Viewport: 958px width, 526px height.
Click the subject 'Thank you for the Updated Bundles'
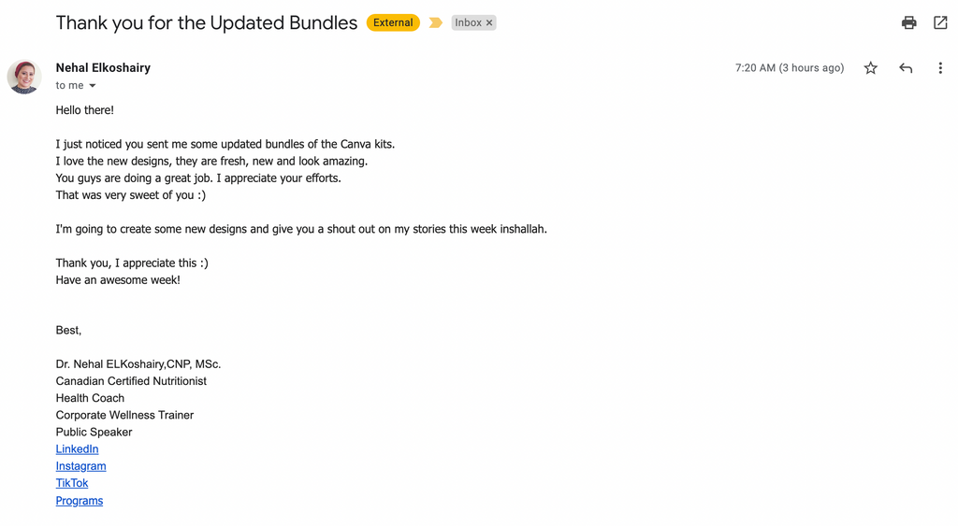(207, 22)
